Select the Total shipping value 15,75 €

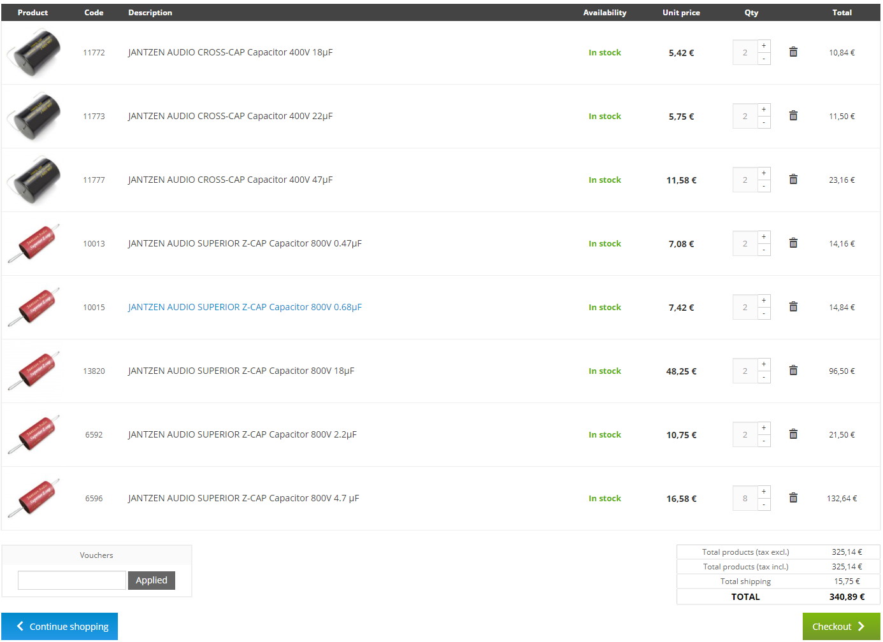pos(847,581)
